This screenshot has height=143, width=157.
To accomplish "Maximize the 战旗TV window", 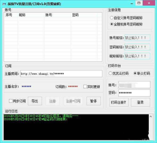I will 139,3.
